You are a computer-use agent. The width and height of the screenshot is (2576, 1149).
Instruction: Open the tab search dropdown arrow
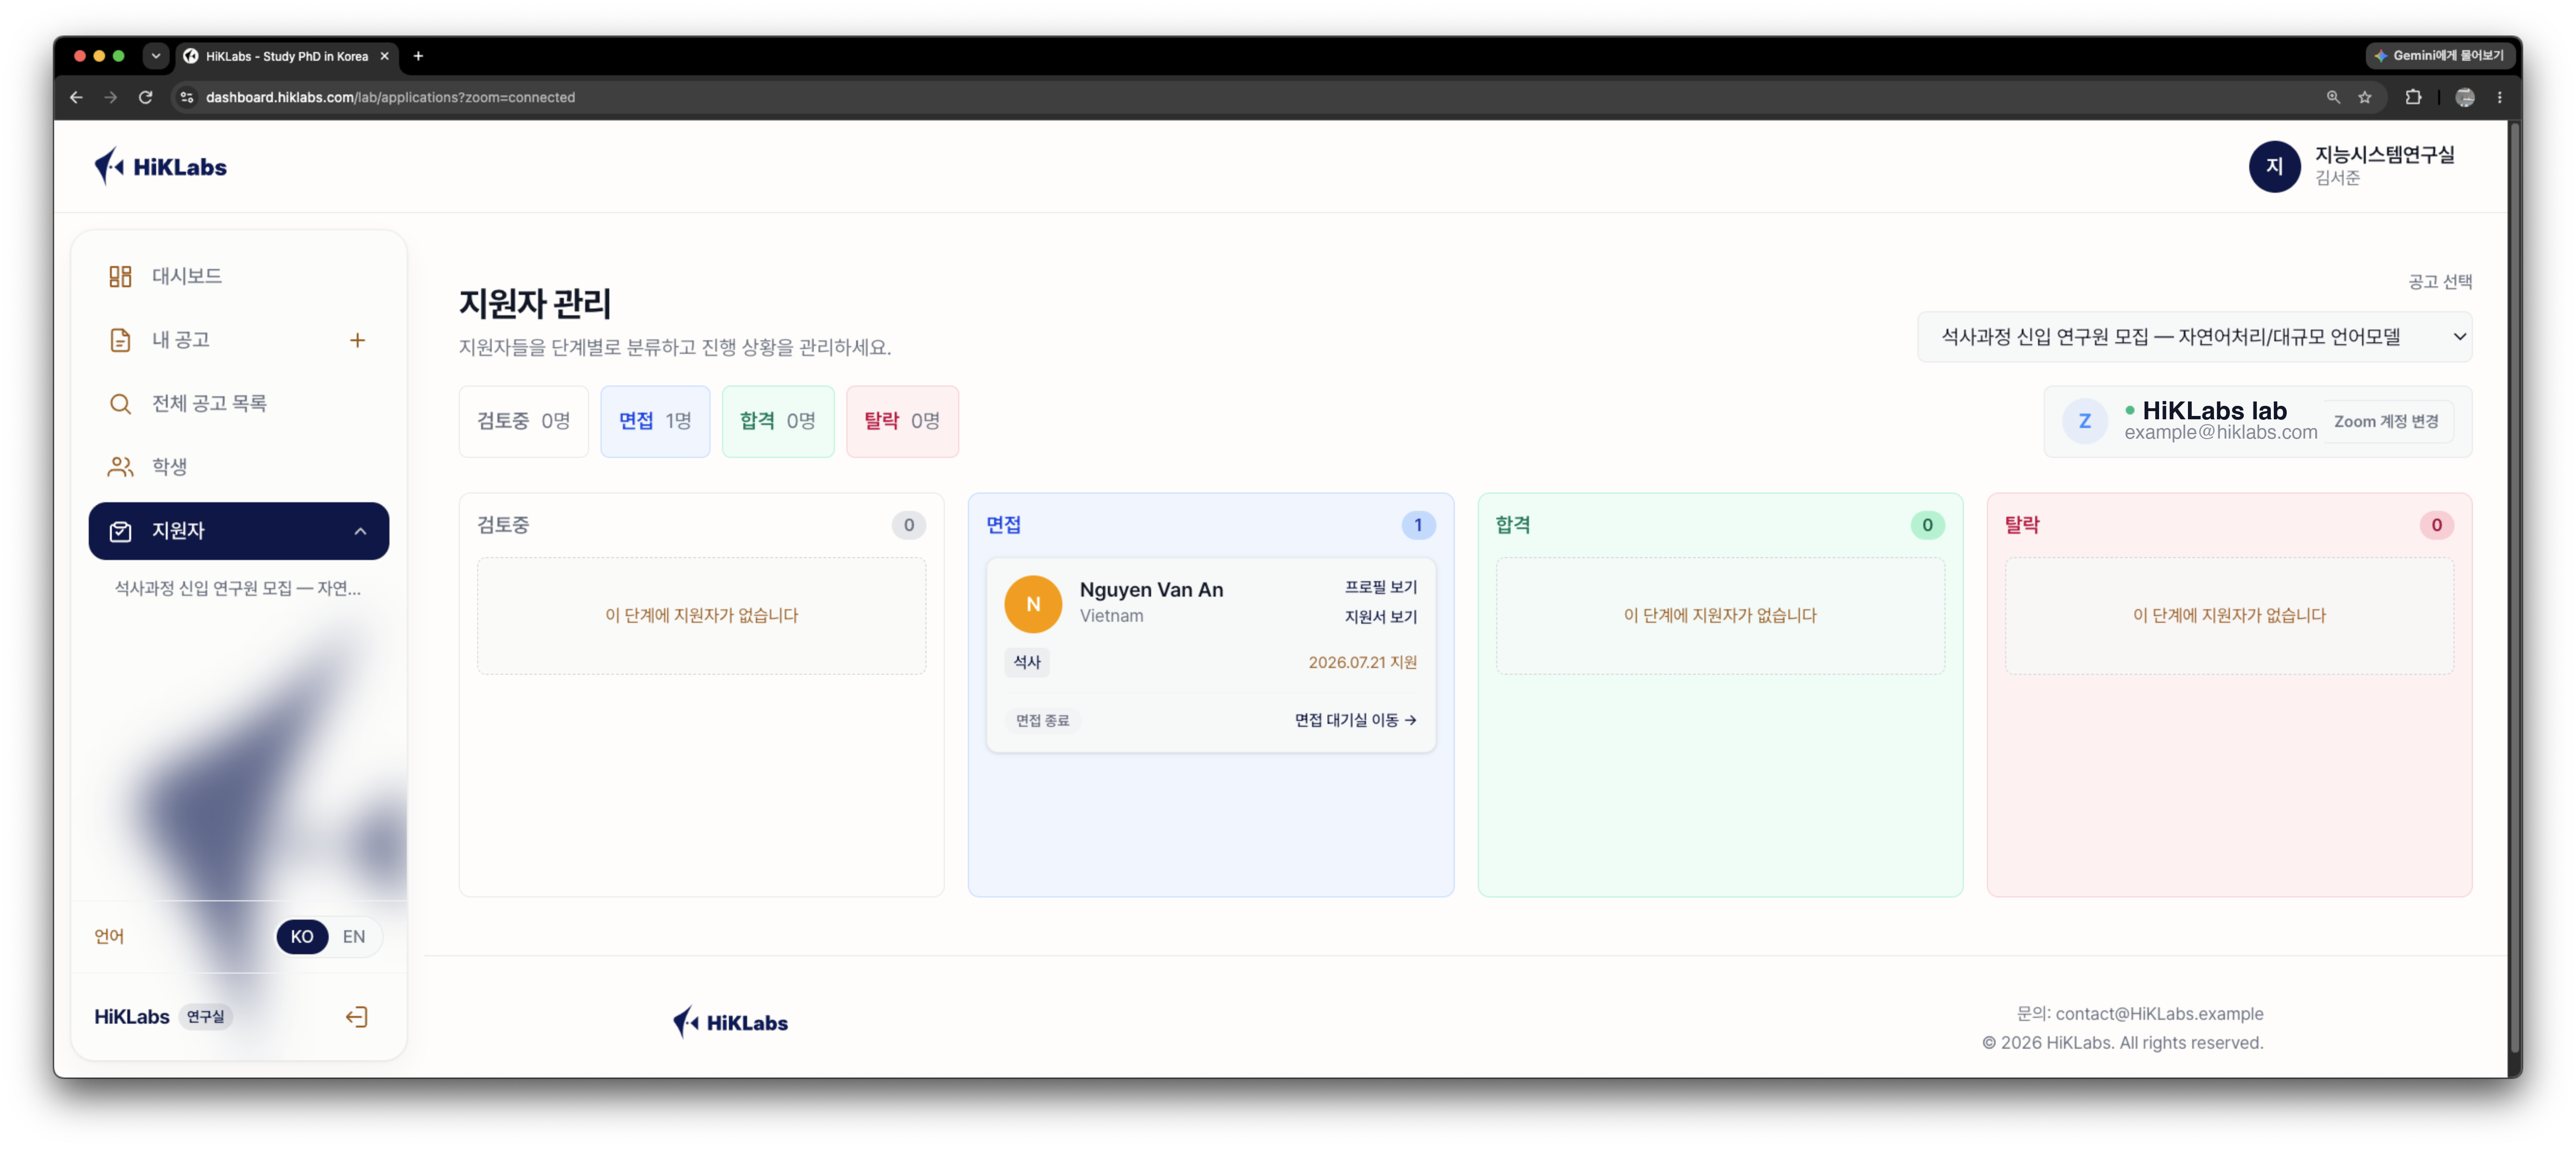(156, 56)
